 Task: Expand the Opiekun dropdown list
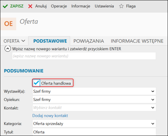click(x=153, y=100)
